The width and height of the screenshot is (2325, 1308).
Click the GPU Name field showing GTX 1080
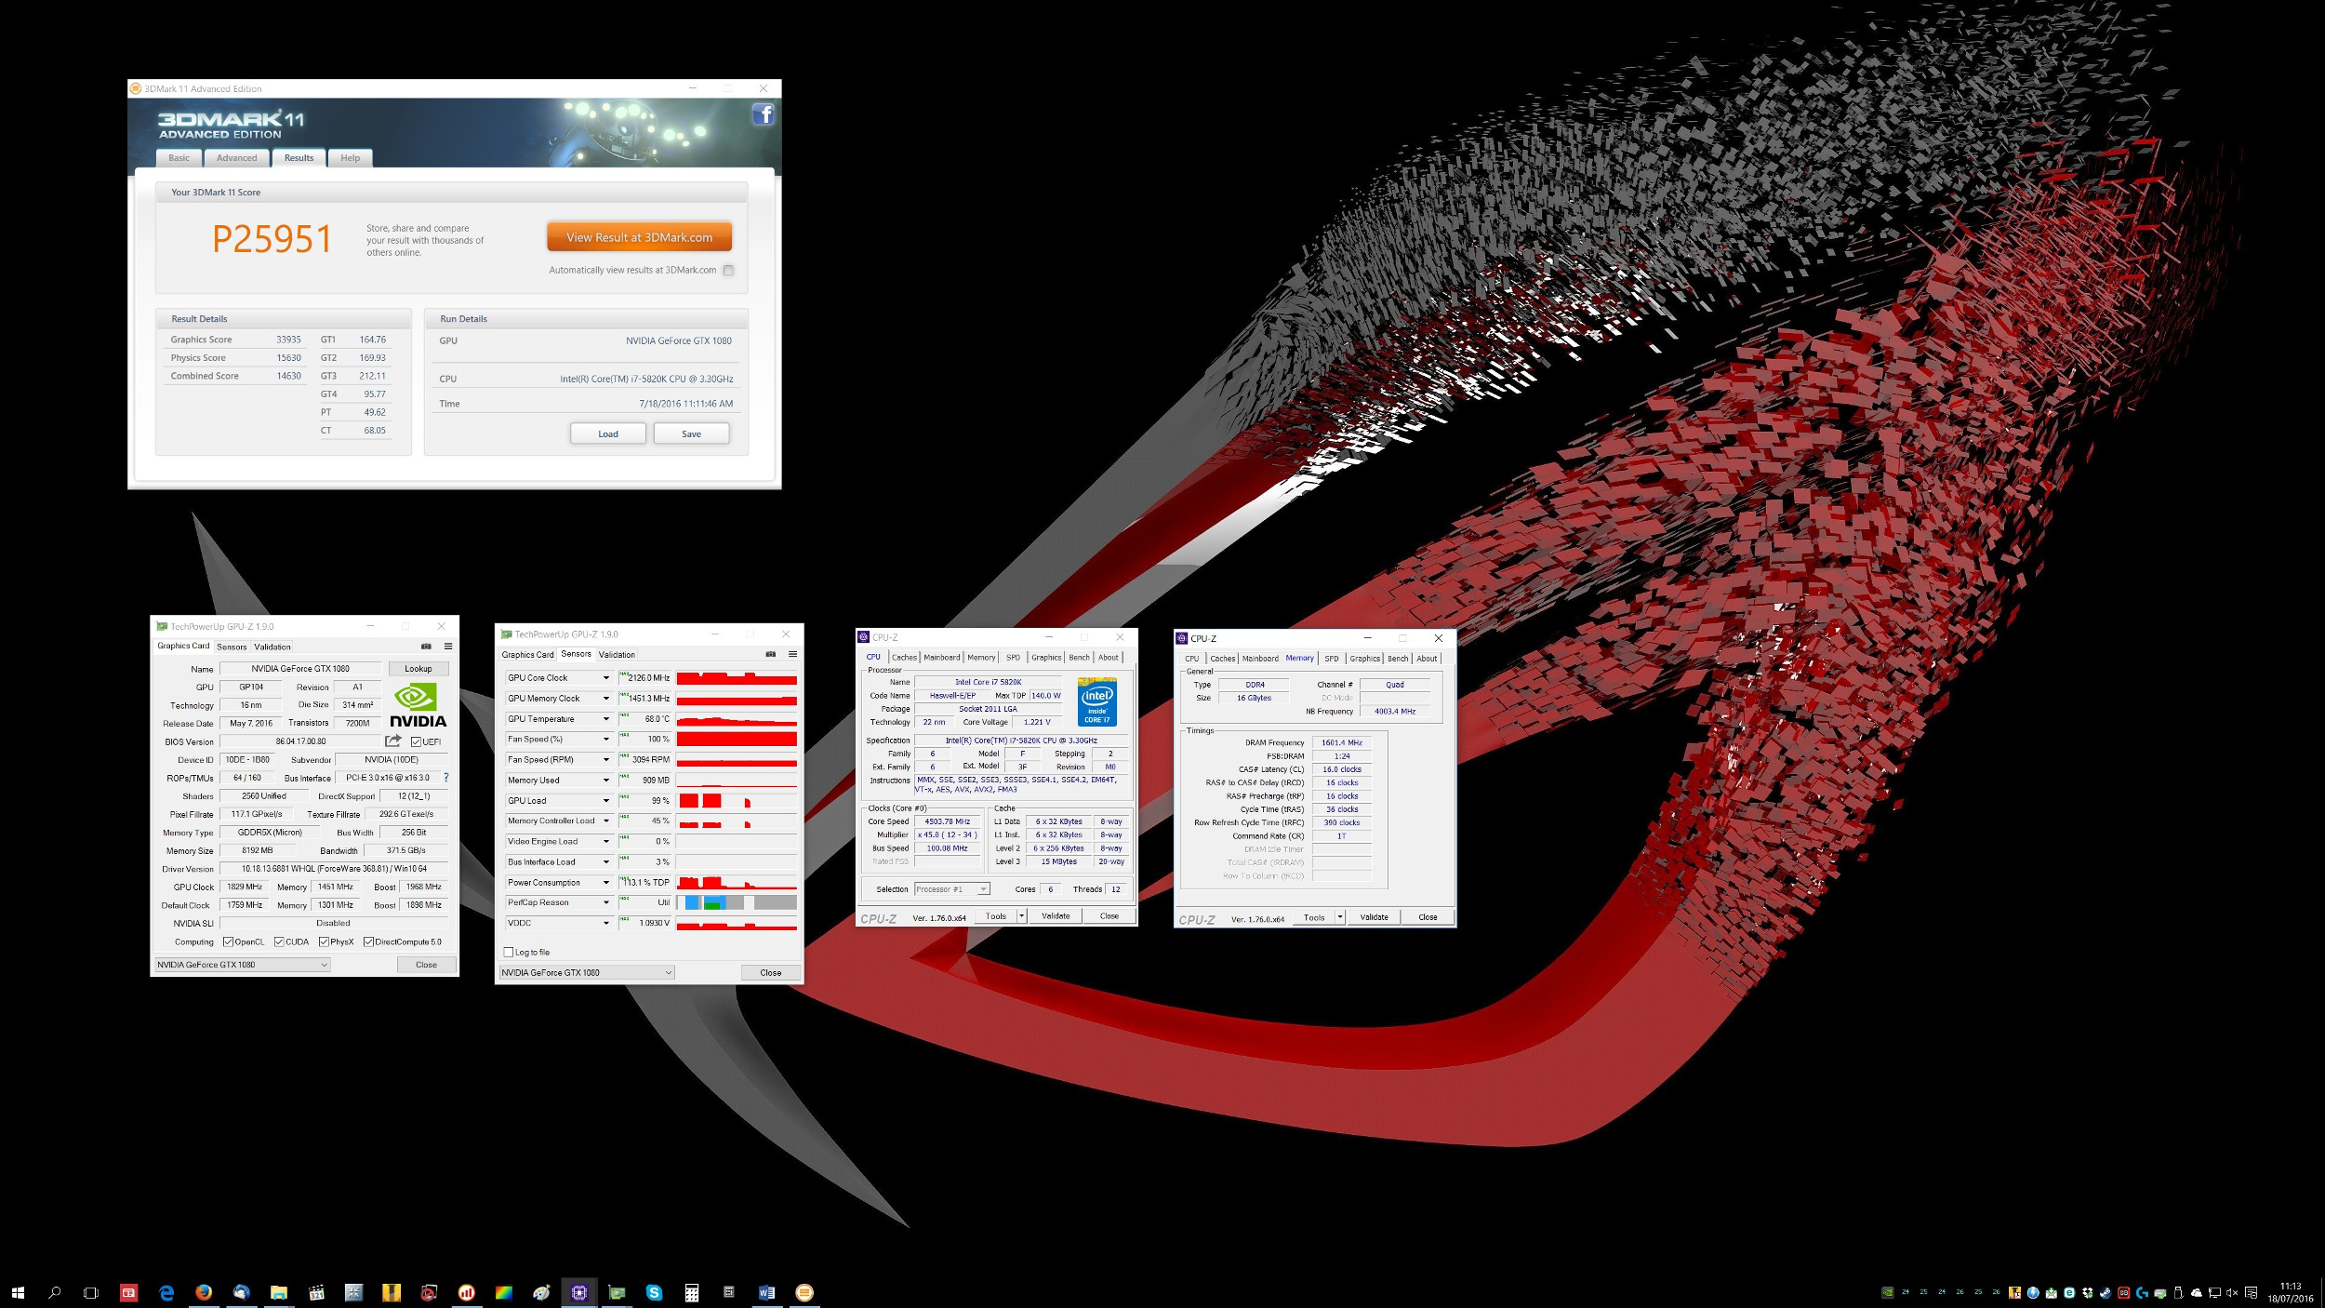[x=300, y=669]
